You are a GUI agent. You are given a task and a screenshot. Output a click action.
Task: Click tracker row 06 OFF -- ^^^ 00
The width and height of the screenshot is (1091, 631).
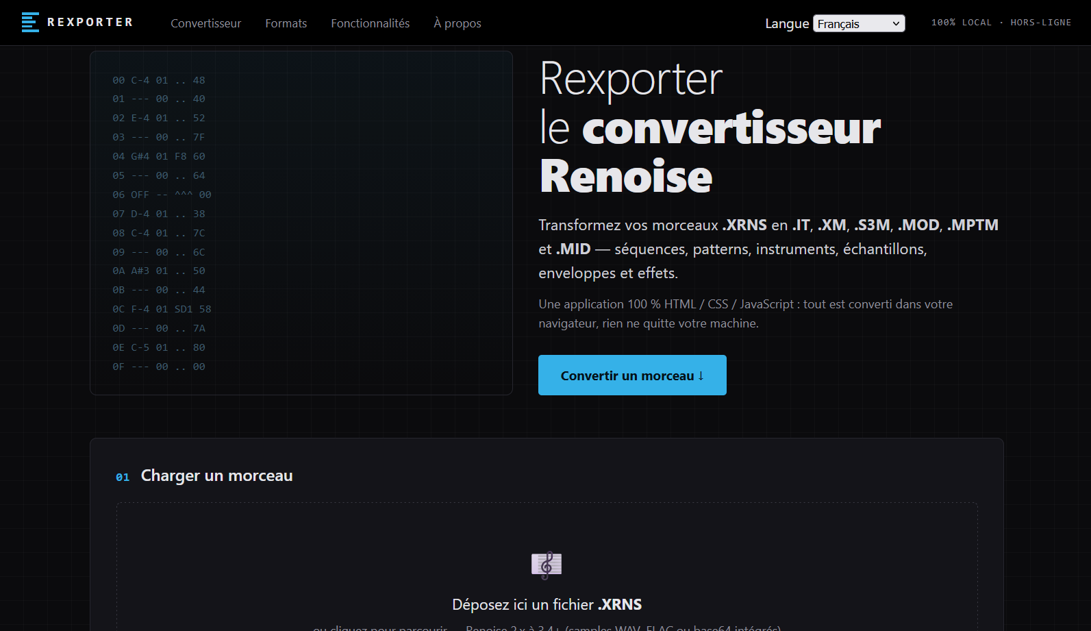click(x=162, y=195)
